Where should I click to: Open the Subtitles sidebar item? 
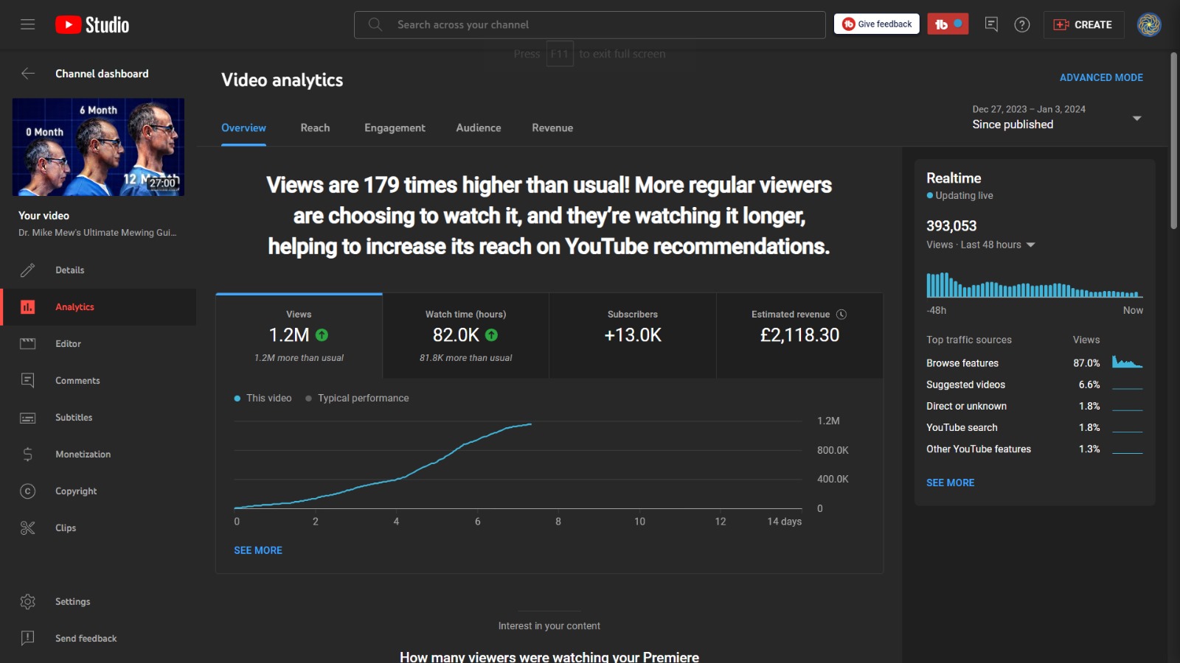pos(98,418)
